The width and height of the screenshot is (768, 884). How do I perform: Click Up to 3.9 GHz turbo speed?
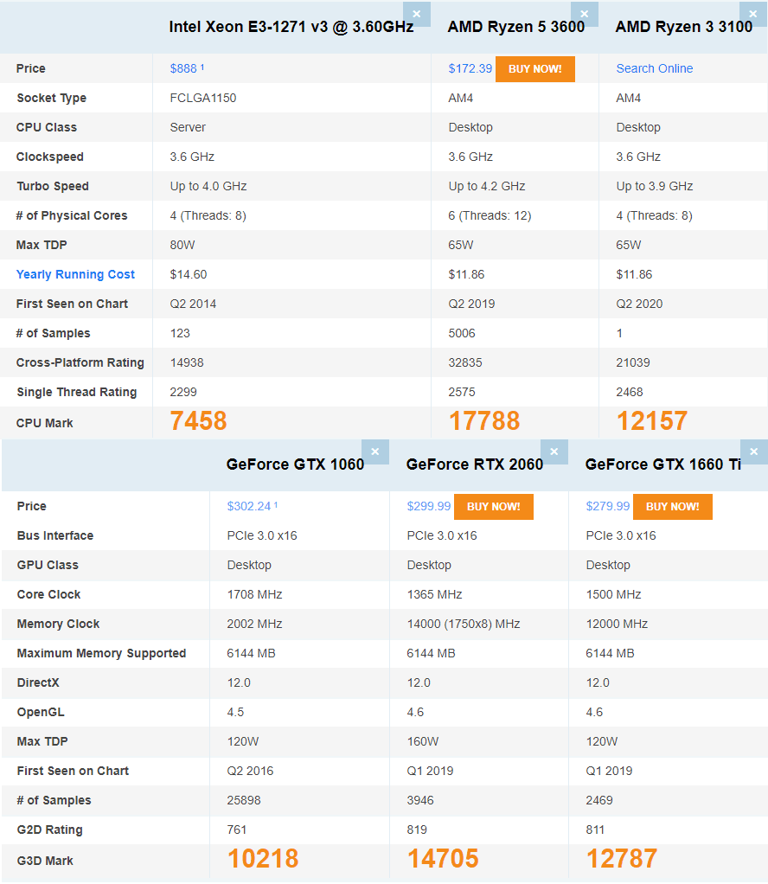(x=655, y=186)
